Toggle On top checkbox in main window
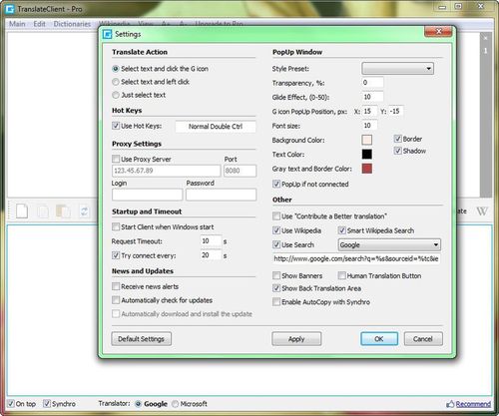 pos(11,404)
